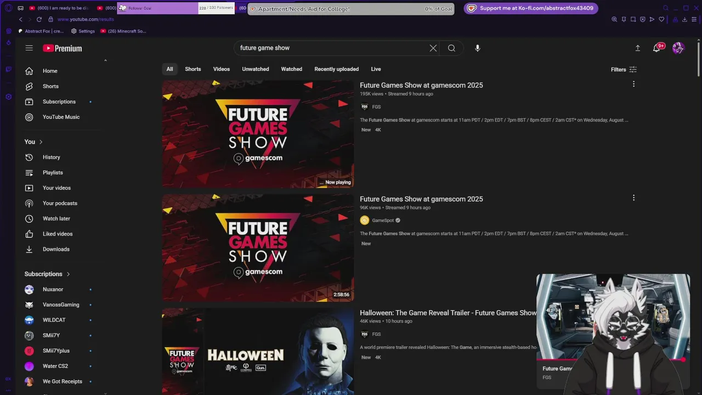Click the pin icon in the browser toolbar
Viewport: 702px width, 395px height.
[x=624, y=19]
